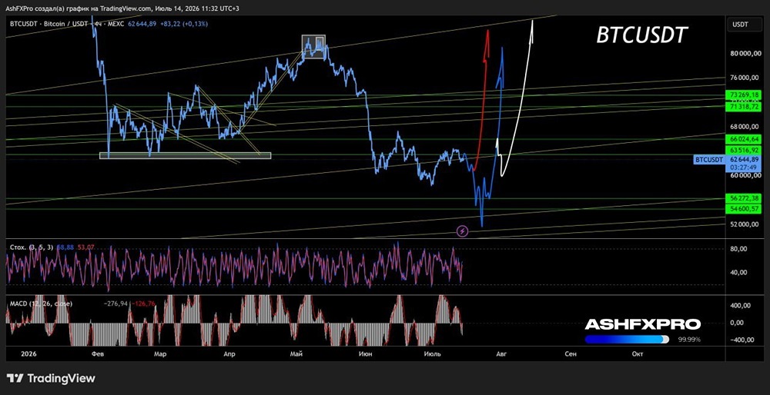This screenshot has width=770, height=395.
Task: Click the MACD (12, 26, close) indicator label
Action: coord(42,304)
